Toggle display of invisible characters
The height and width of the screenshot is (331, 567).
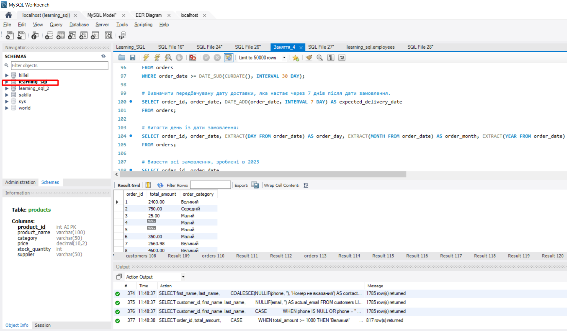pos(331,58)
